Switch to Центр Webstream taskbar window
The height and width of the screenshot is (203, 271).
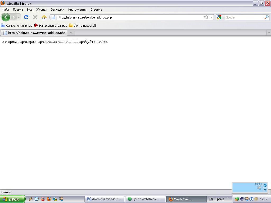tap(145, 199)
